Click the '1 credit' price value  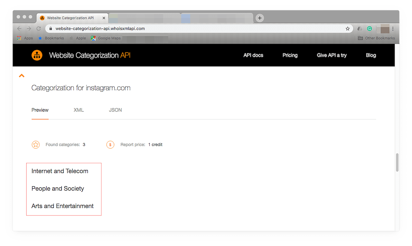(155, 145)
